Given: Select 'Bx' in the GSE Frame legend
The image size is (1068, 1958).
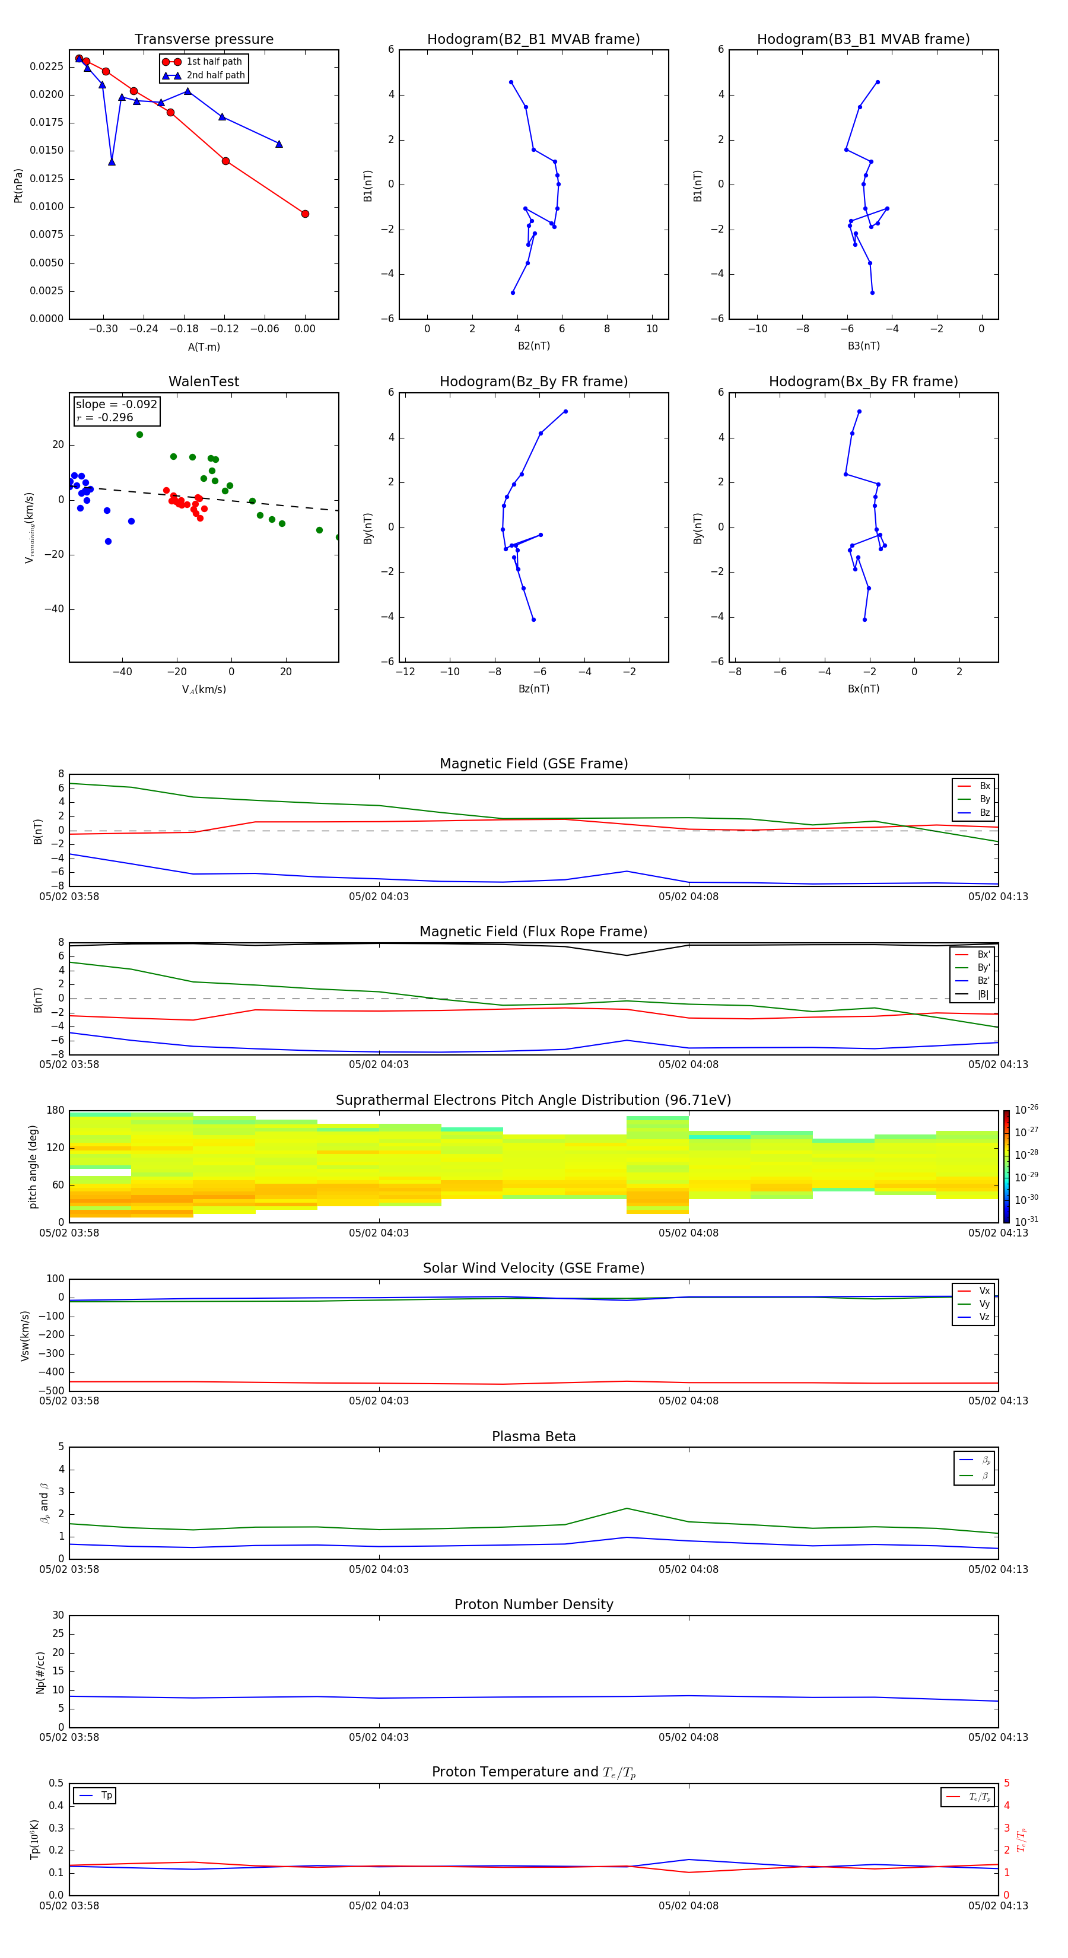Looking at the screenshot, I should click(x=974, y=786).
